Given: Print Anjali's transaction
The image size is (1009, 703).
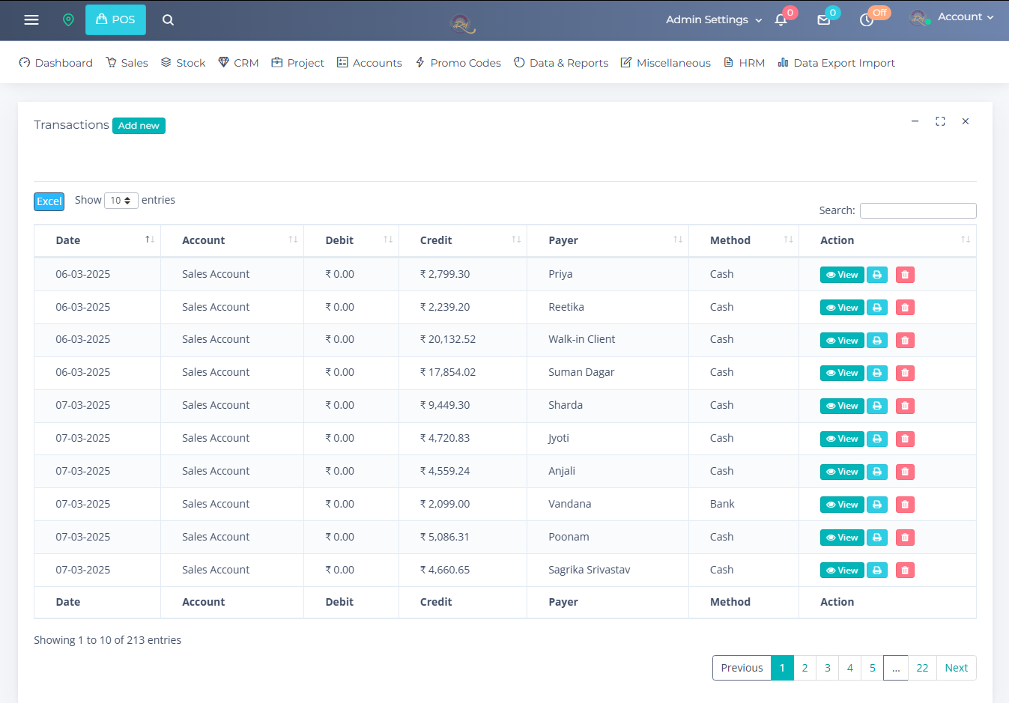Looking at the screenshot, I should (x=877, y=472).
